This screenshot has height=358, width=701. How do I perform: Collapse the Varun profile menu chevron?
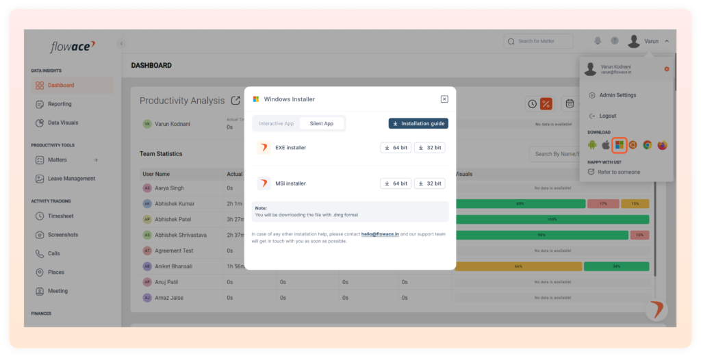pyautogui.click(x=667, y=41)
